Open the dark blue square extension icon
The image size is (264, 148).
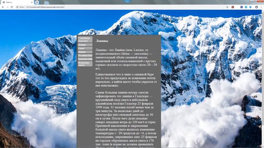(x=241, y=7)
